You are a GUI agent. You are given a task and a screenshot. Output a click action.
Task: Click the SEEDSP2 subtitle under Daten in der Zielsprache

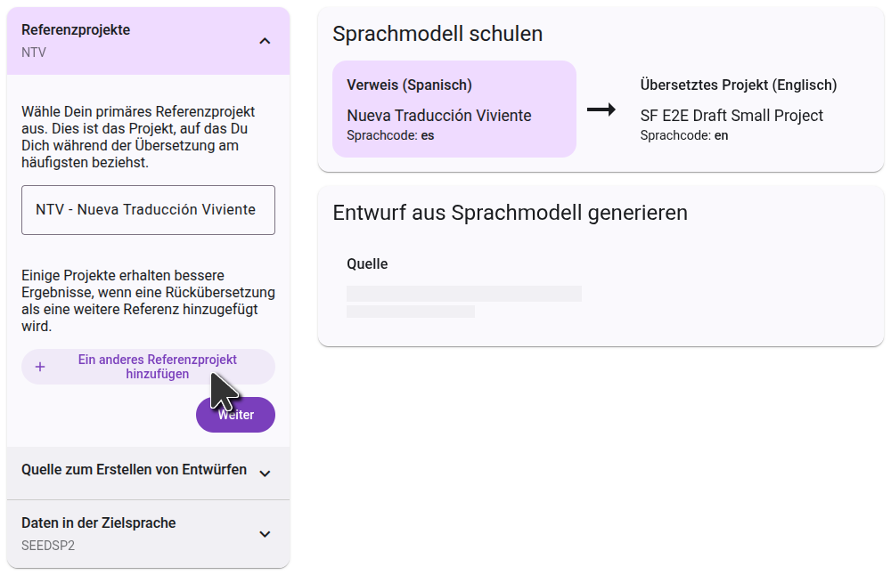[48, 545]
